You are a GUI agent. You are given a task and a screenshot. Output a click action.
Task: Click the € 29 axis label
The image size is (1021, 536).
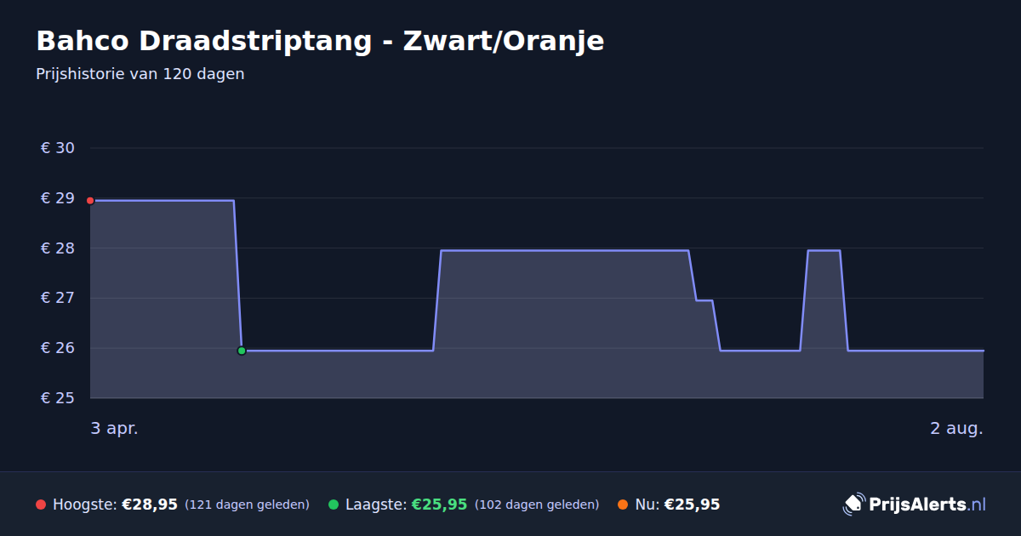[x=58, y=198]
